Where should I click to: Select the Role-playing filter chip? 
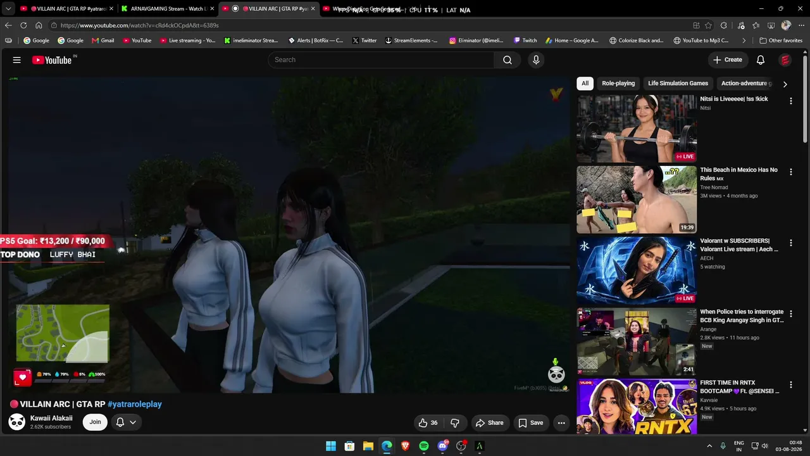pos(618,84)
